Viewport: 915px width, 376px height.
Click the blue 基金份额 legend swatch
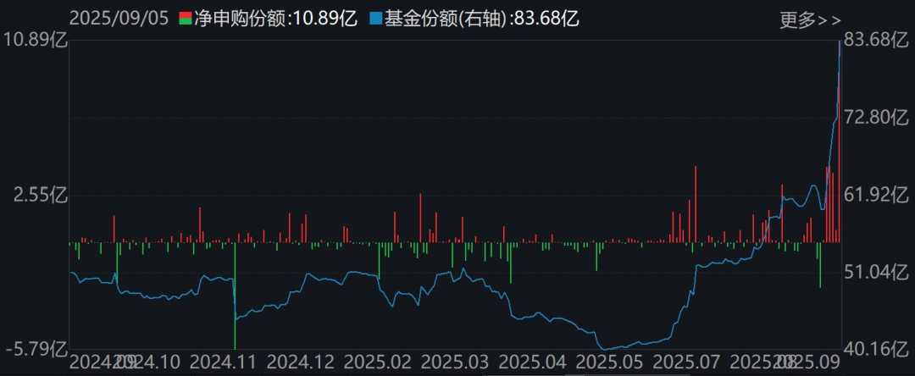coord(375,19)
